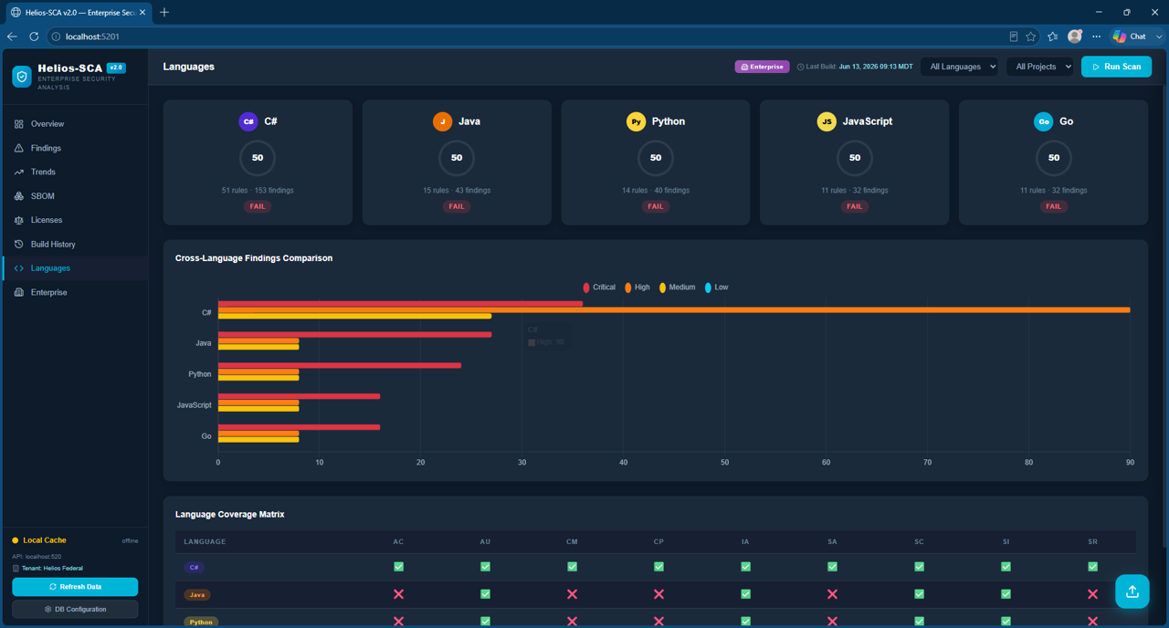
Task: Reload the page with refresh icon
Action: point(34,37)
